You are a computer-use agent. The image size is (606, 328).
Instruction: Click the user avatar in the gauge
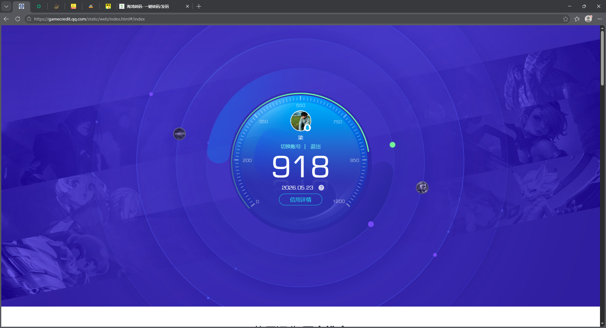click(x=301, y=121)
